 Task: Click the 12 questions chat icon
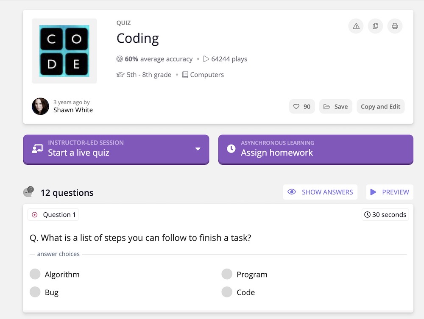(28, 192)
